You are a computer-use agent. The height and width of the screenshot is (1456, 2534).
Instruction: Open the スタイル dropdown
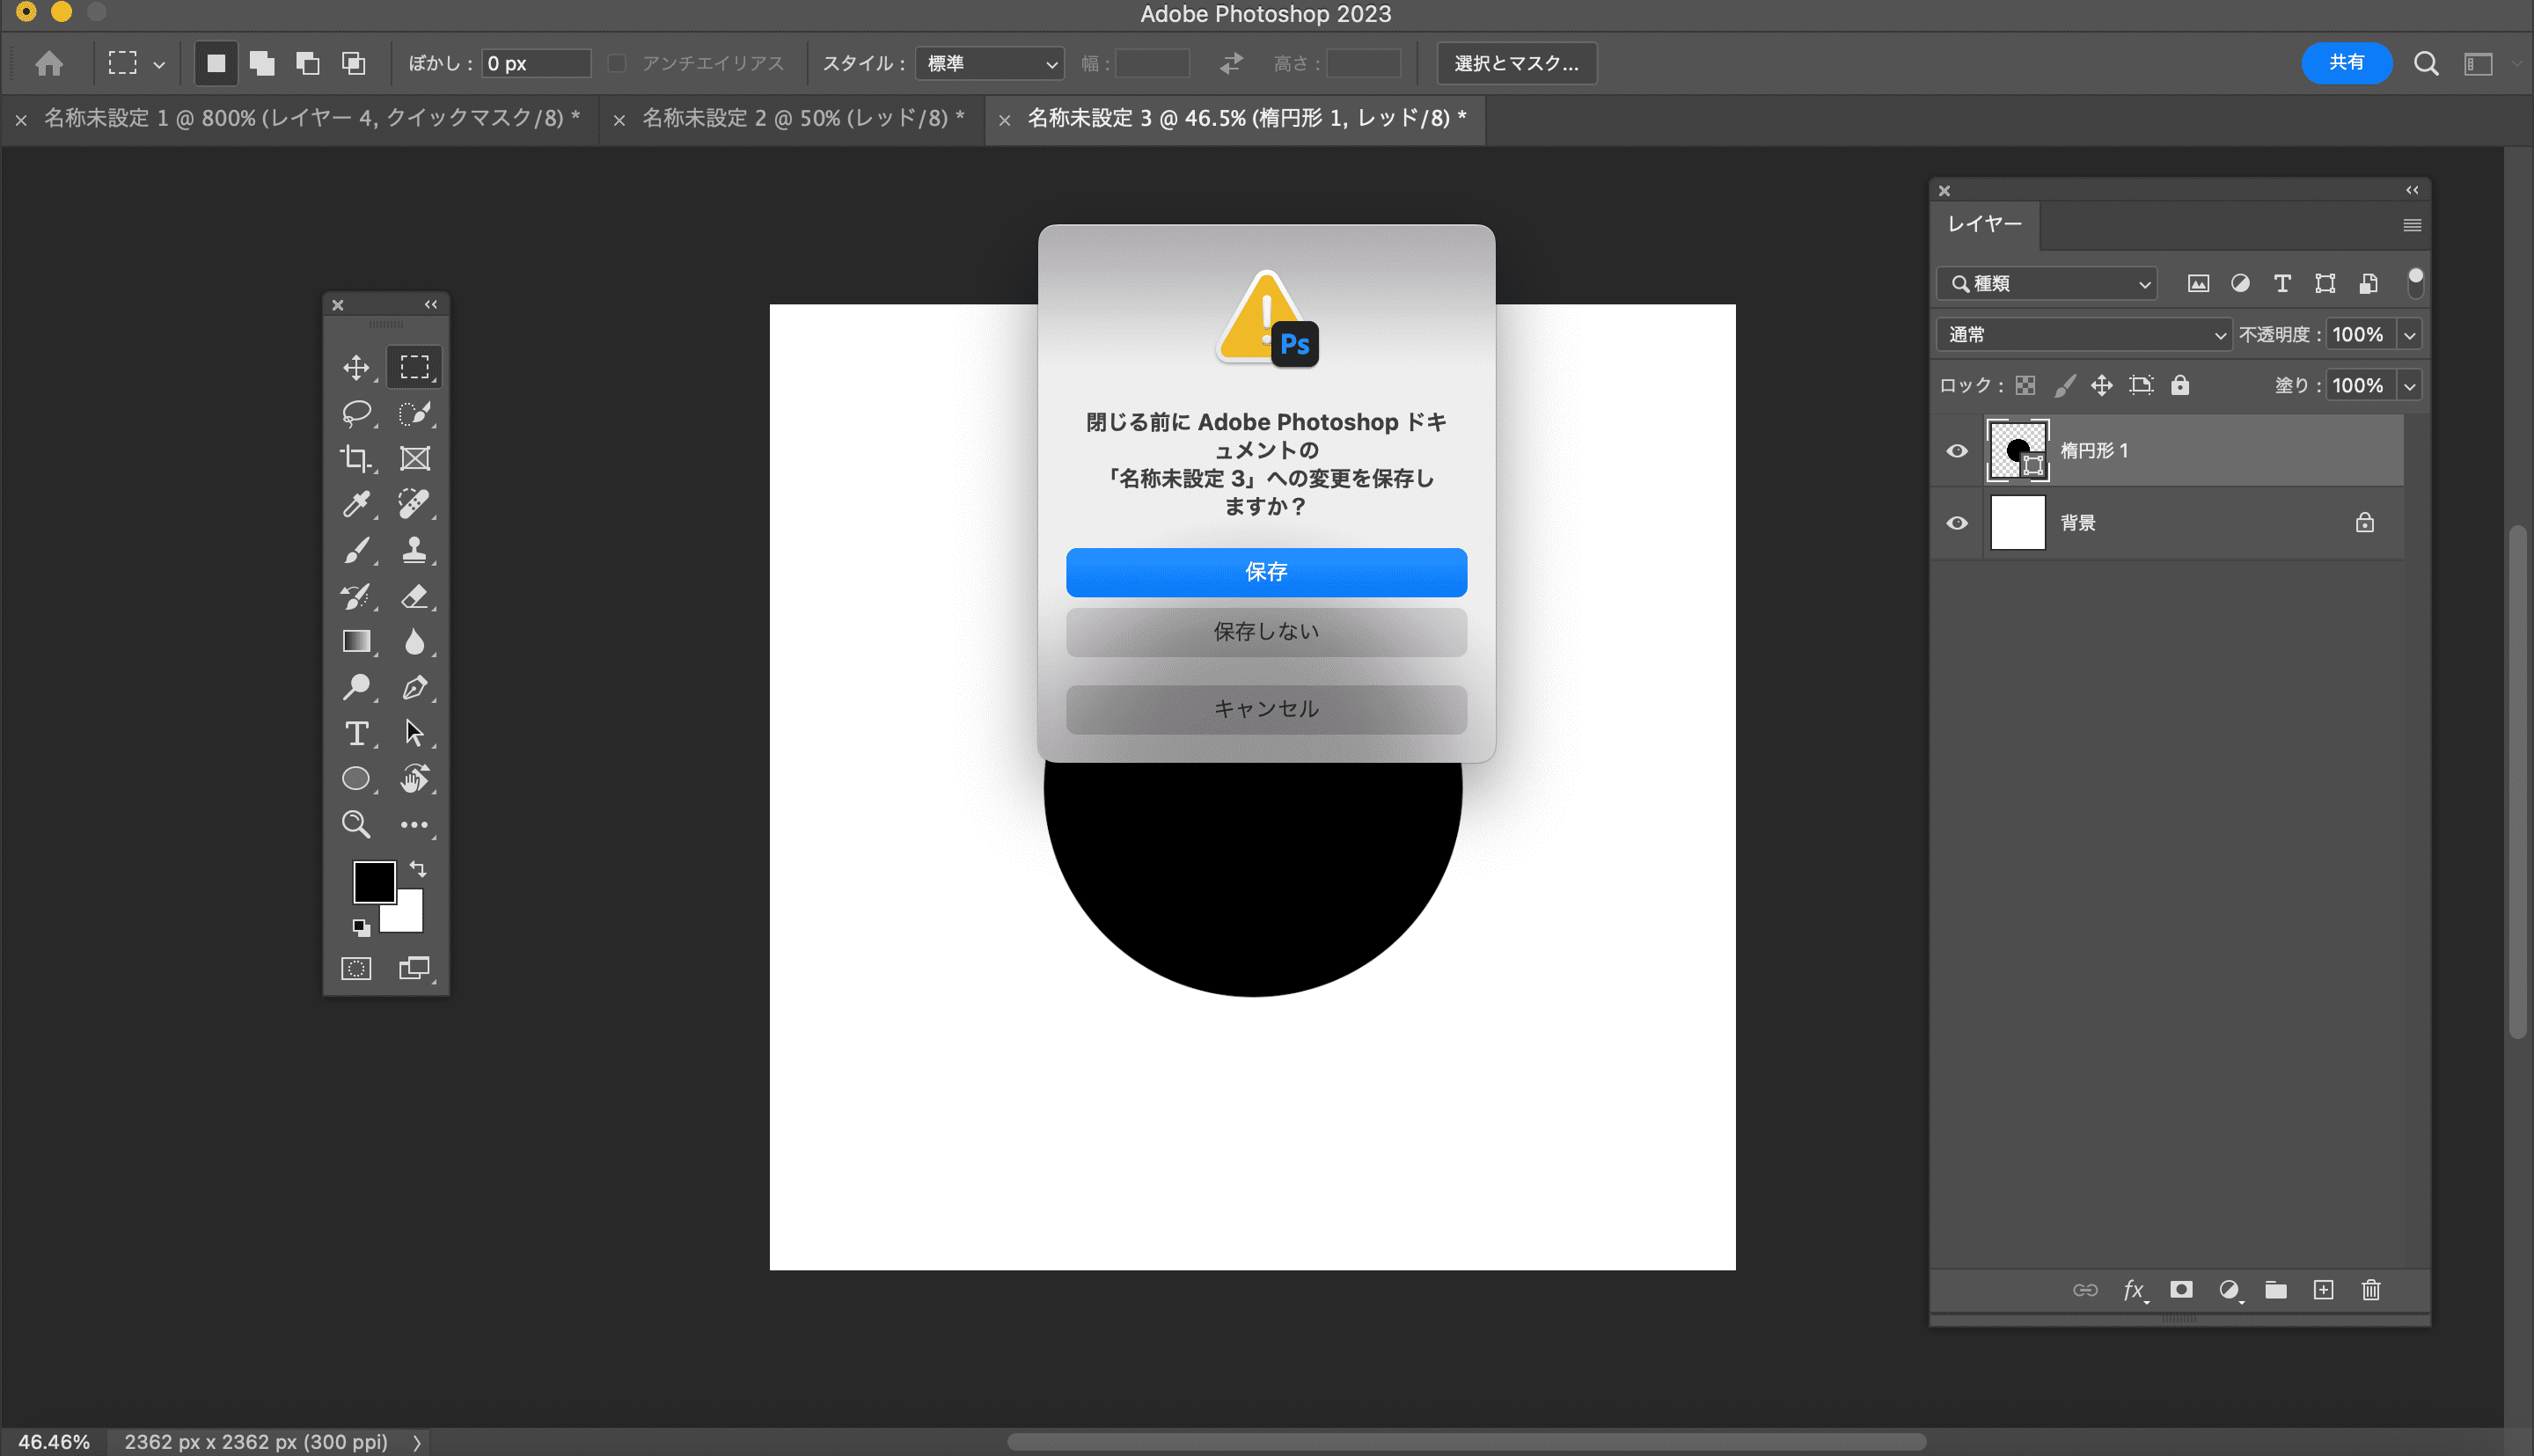[989, 63]
